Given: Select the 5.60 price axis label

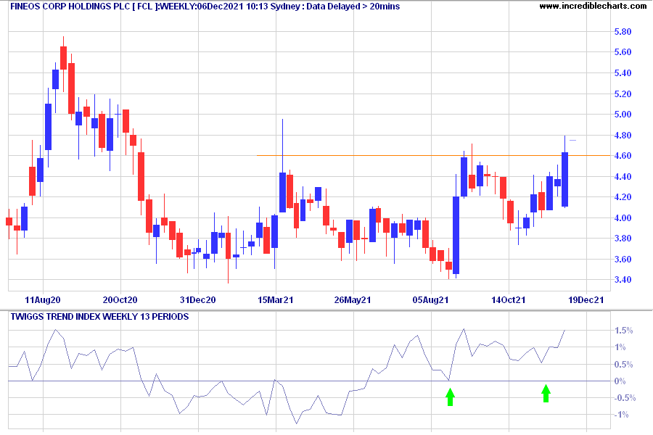Looking at the screenshot, I should click(x=623, y=52).
